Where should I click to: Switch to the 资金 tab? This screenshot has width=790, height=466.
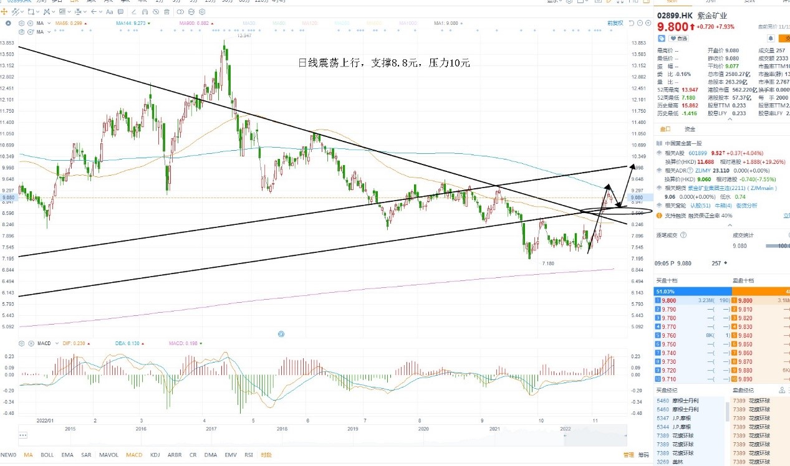coord(690,129)
